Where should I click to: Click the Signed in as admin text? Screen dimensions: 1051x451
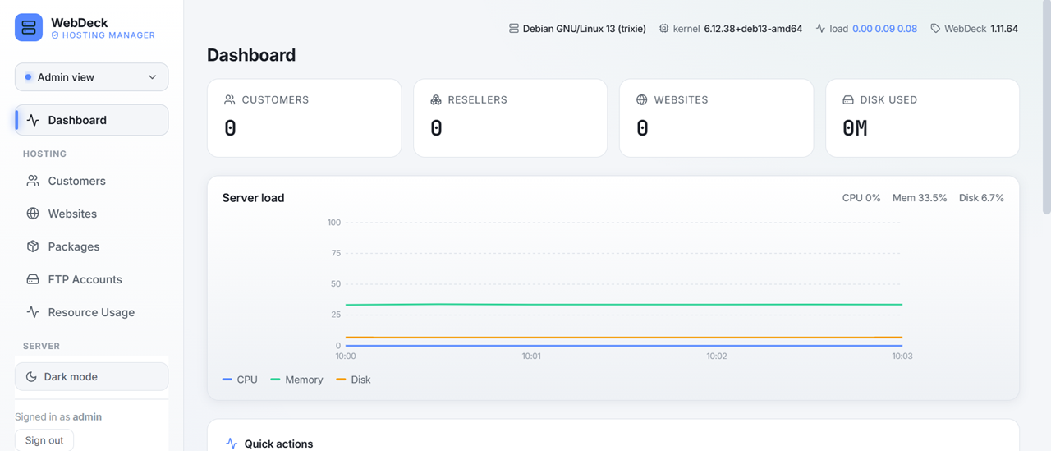tap(58, 416)
